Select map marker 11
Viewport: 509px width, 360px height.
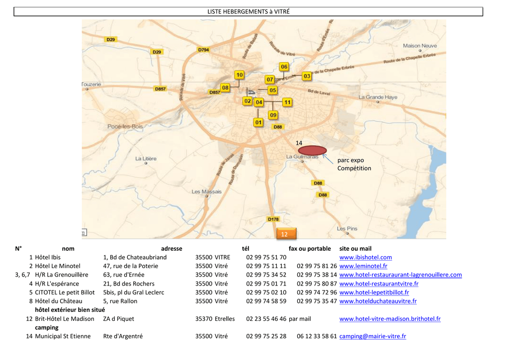[x=287, y=102]
